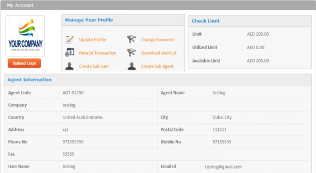Screen dimensions: 316x173
Task: Open the Create Sub Agent link
Action: (x=157, y=66)
